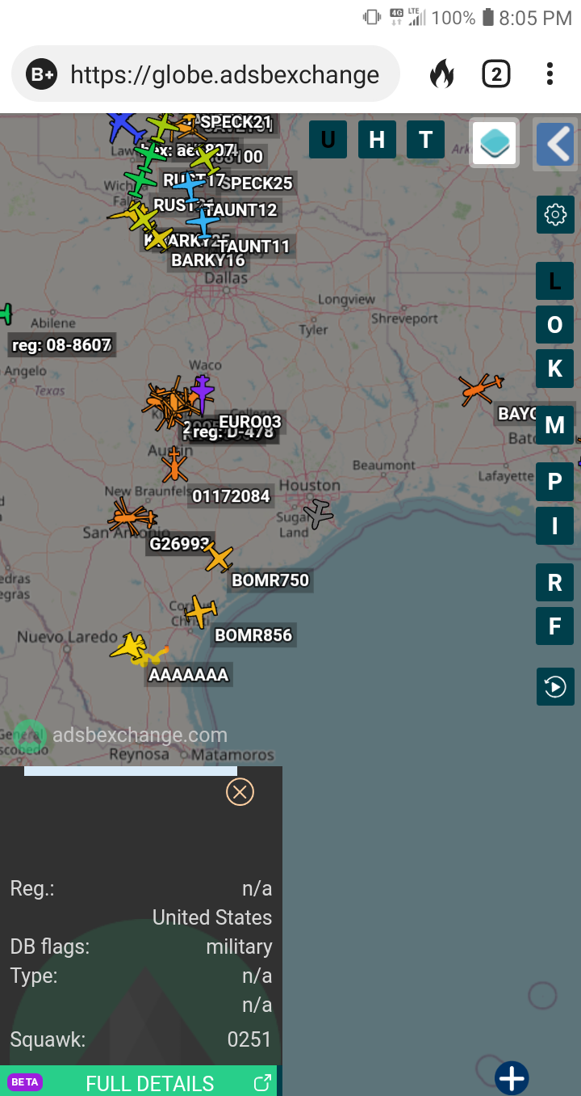
Task: Click the squawk value 0251
Action: [249, 1039]
